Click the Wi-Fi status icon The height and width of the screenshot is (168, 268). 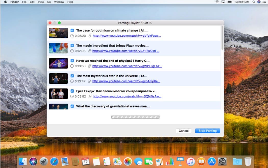(217, 2)
